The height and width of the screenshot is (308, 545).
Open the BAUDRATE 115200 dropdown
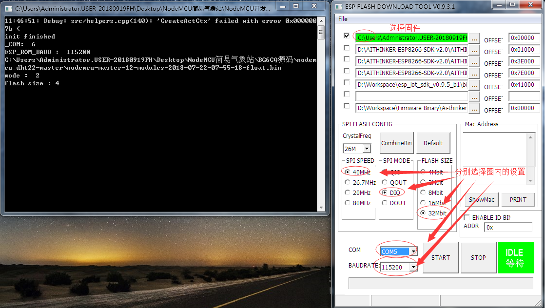pyautogui.click(x=413, y=267)
